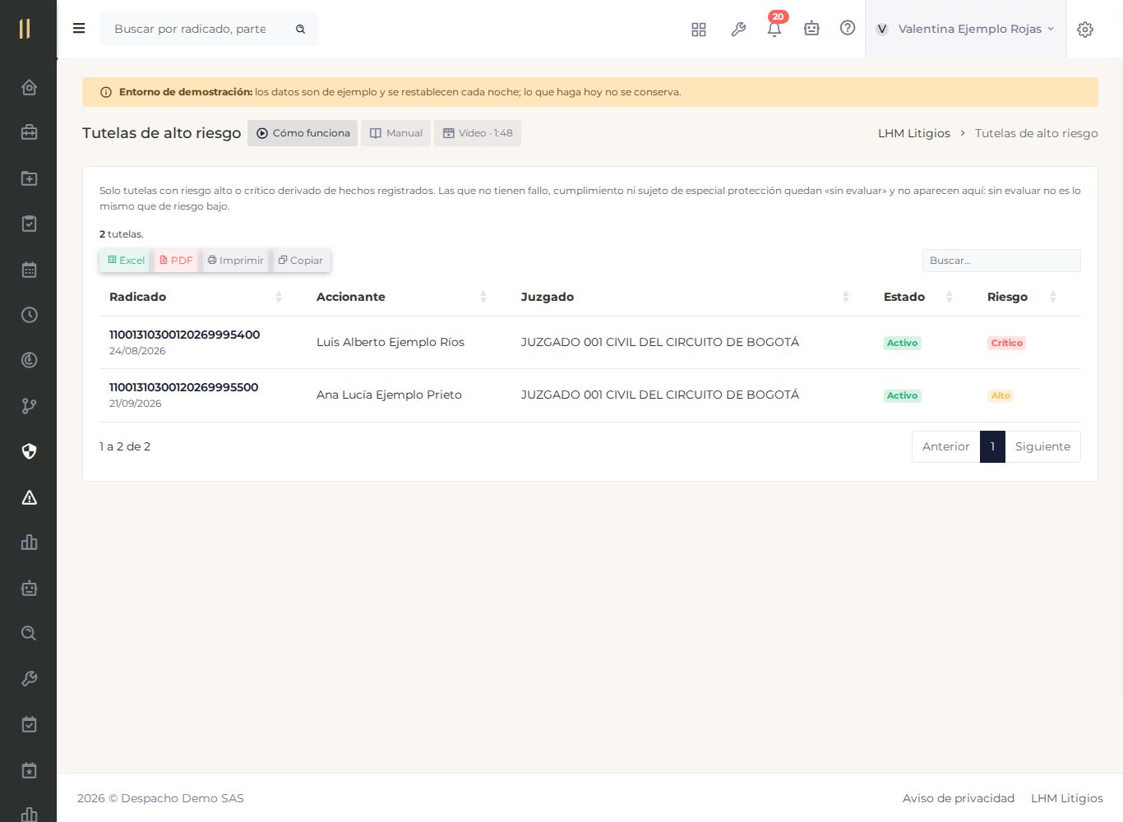Open radicado 11001310300120269995400
This screenshot has width=1123, height=822.
click(184, 335)
